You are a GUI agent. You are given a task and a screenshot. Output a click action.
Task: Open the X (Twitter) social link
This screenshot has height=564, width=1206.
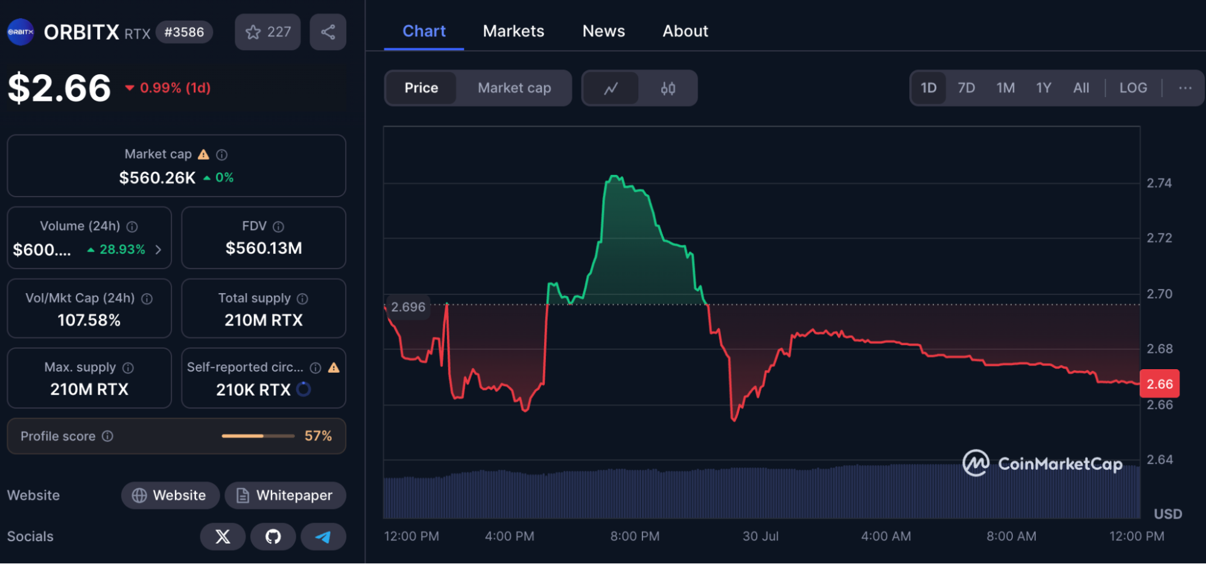(x=223, y=537)
